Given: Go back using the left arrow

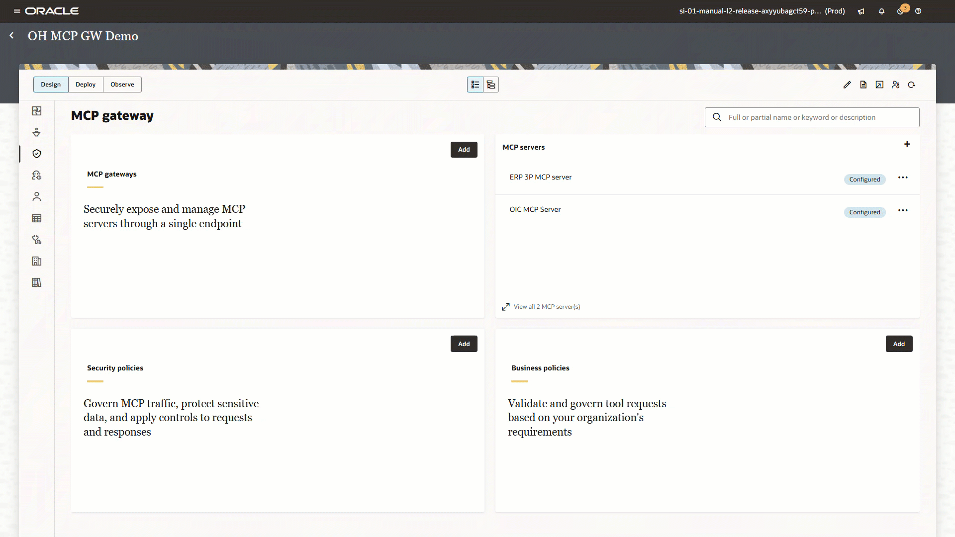Looking at the screenshot, I should (x=11, y=36).
